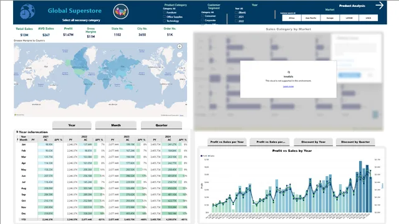Select the Africa market button

pos(292,18)
